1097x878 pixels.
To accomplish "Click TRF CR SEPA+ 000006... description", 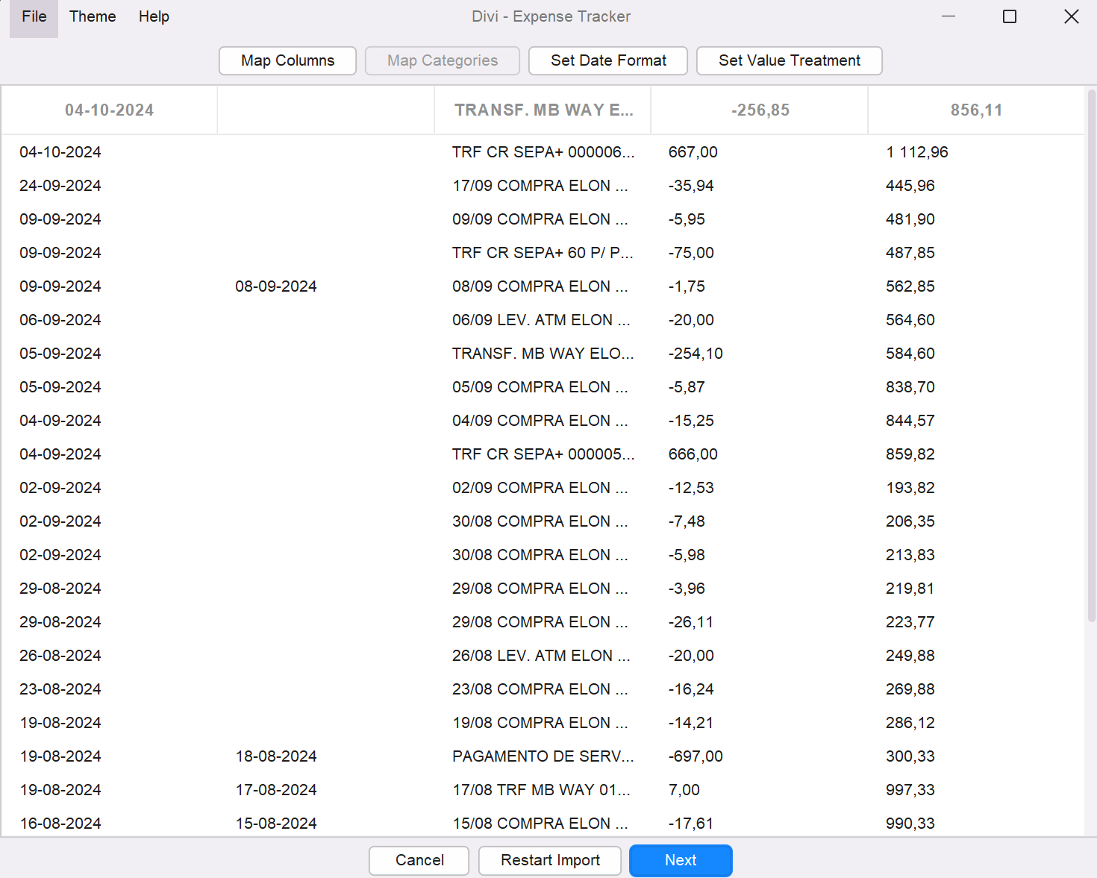I will coord(543,152).
